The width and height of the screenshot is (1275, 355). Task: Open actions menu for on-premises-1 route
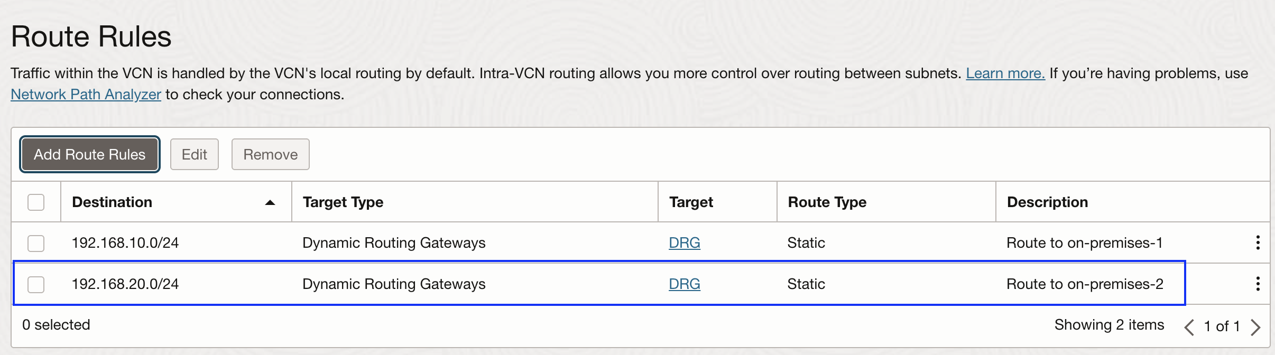coord(1257,242)
